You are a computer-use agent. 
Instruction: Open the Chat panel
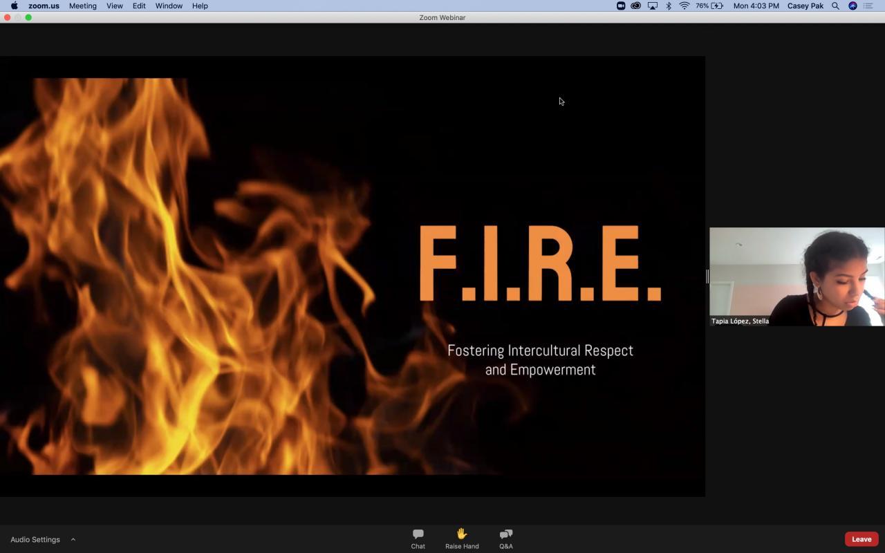tap(418, 538)
